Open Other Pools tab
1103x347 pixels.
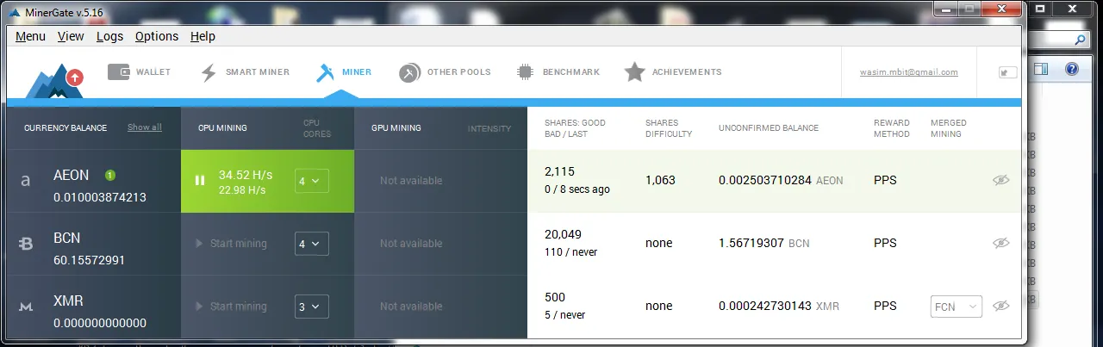445,72
